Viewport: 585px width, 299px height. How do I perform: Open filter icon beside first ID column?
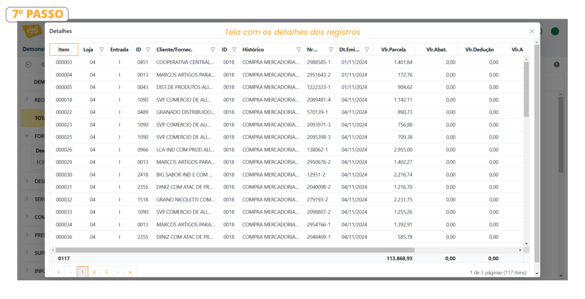tap(148, 50)
